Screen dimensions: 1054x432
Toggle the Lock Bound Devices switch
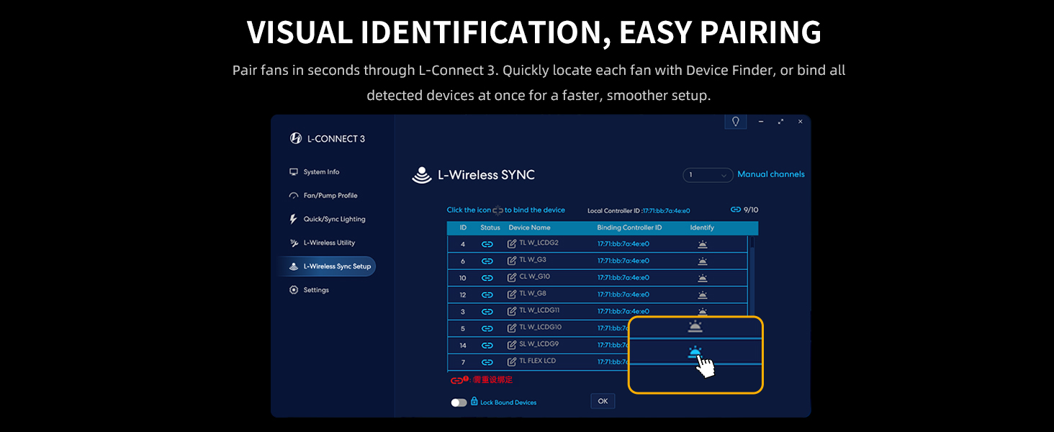tap(459, 402)
